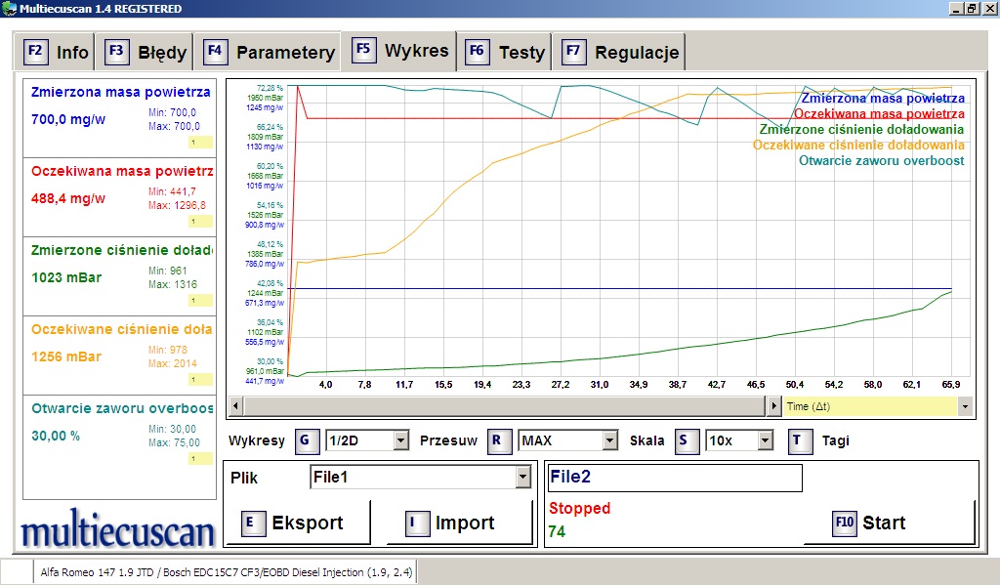Click the R shortcut icon next to Przesuw
The height and width of the screenshot is (586, 1000).
(498, 440)
